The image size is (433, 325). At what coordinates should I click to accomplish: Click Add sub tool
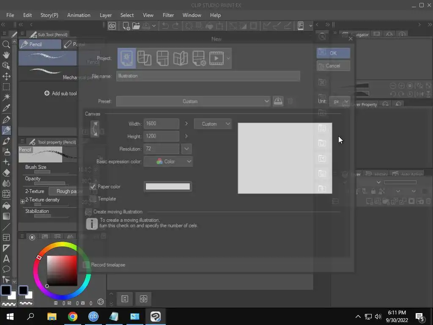pyautogui.click(x=61, y=94)
